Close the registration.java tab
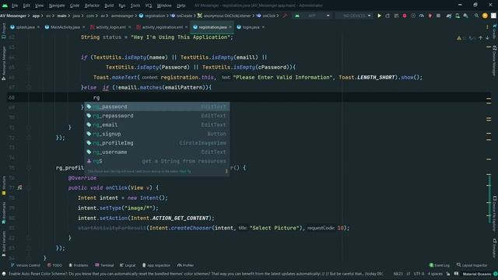 click(230, 27)
